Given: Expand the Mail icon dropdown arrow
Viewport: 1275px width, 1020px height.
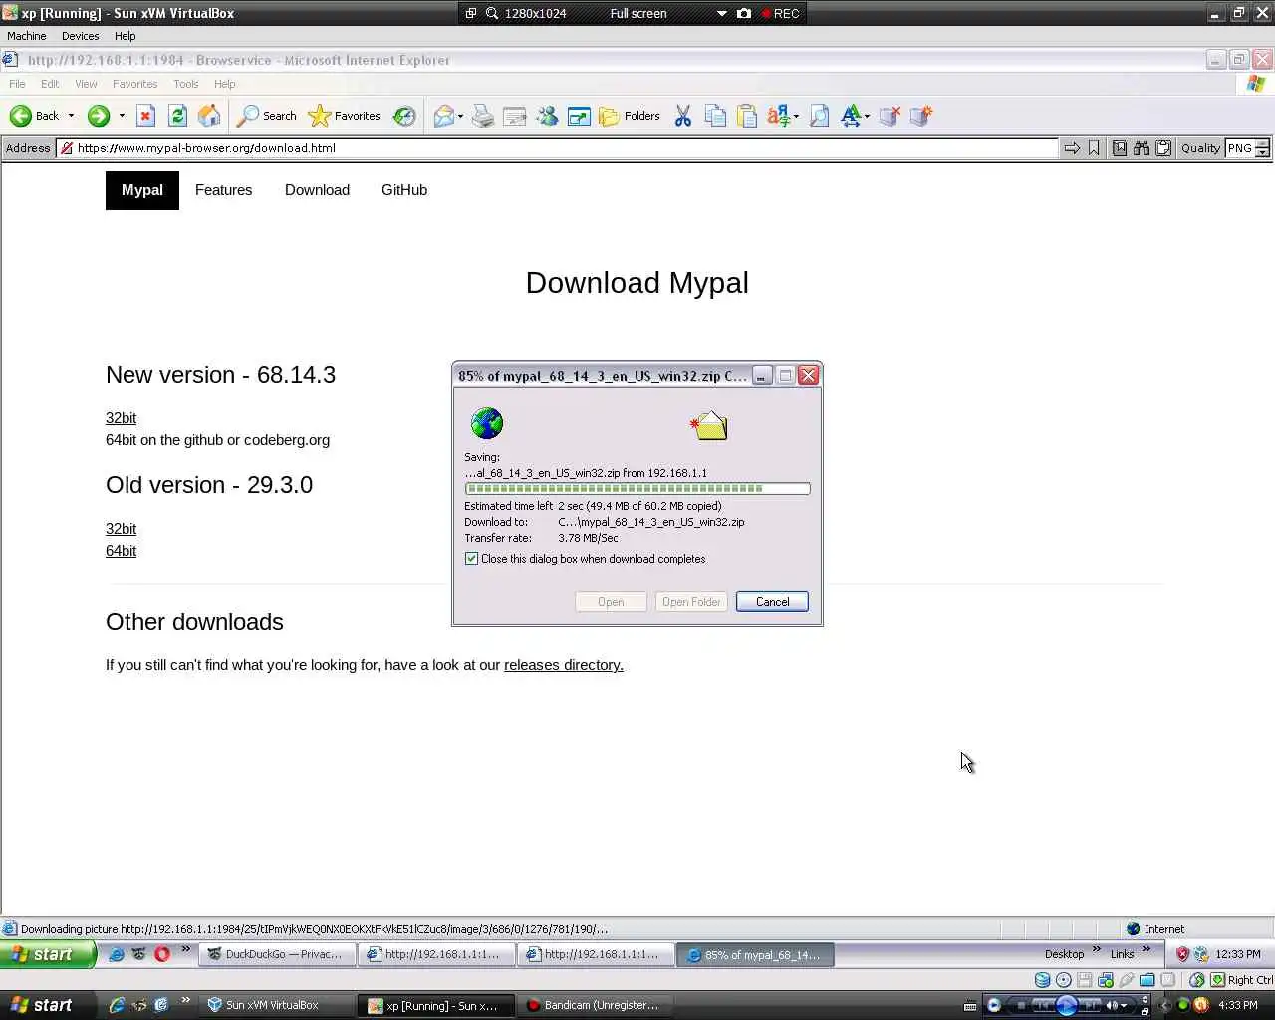Looking at the screenshot, I should point(460,116).
